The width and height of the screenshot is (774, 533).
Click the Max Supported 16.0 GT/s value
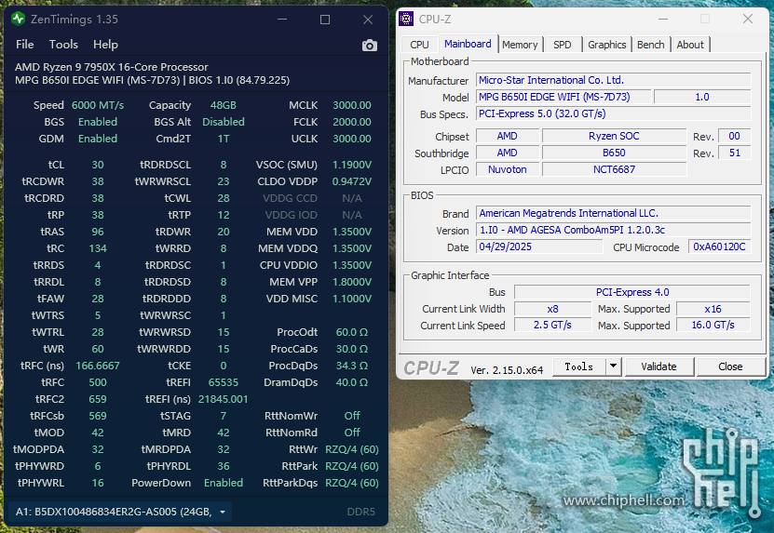(x=713, y=326)
